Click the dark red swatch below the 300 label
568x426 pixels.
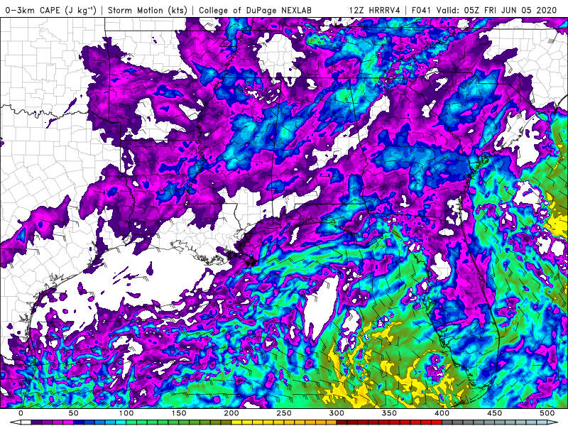342,422
